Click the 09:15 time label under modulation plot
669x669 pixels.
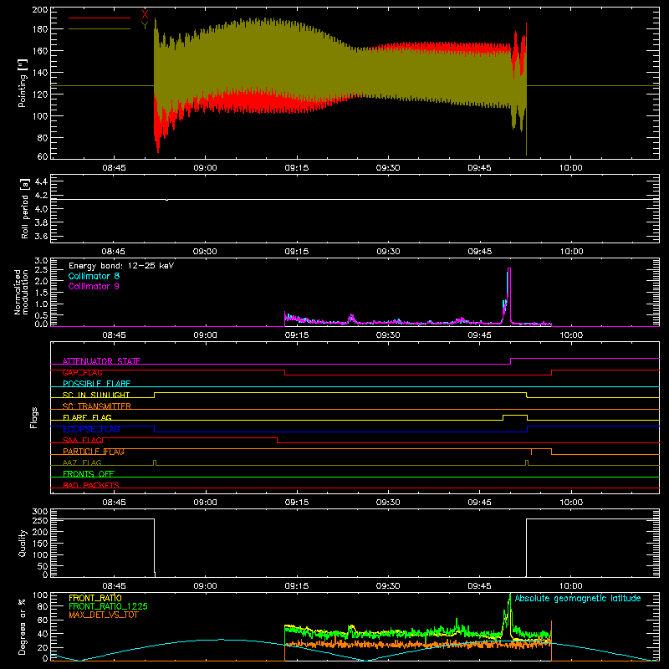pyautogui.click(x=297, y=335)
